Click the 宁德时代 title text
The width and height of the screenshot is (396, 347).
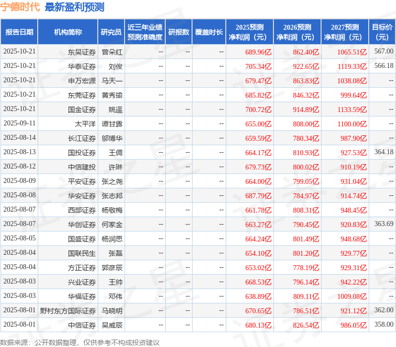20,7
